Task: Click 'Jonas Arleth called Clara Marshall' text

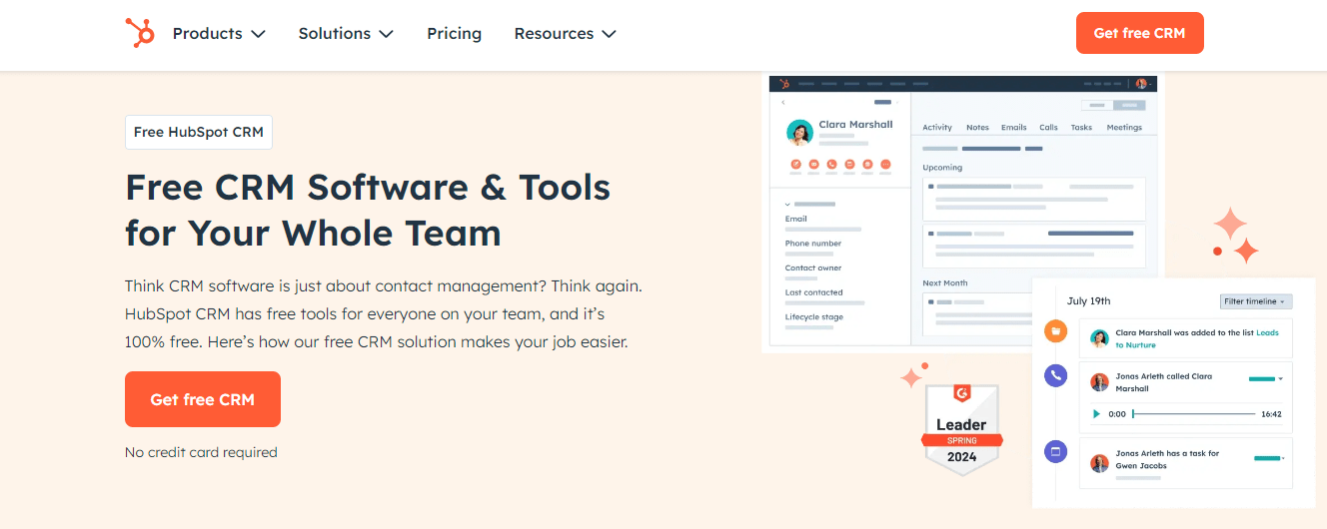Action: (x=1164, y=382)
